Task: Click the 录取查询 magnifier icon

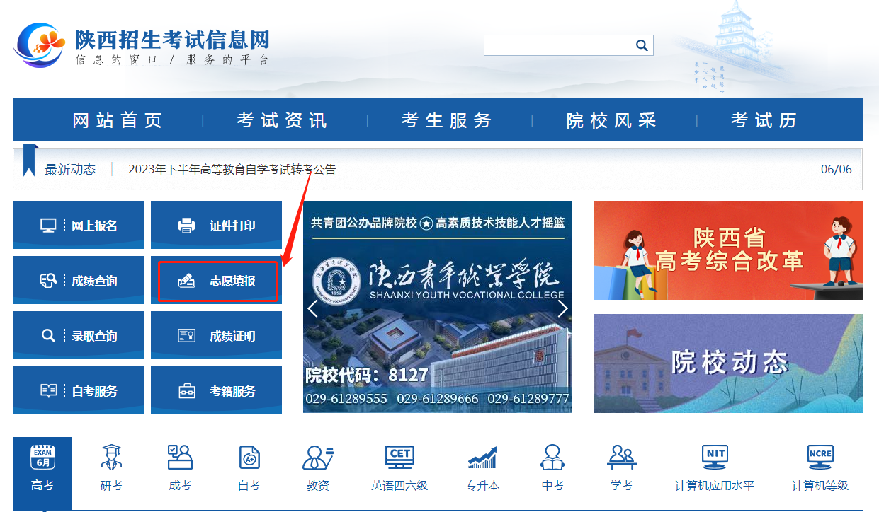Action: 48,336
